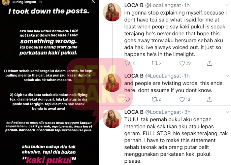Open @LocaLangsat handle on first tweet

(x=163, y=5)
